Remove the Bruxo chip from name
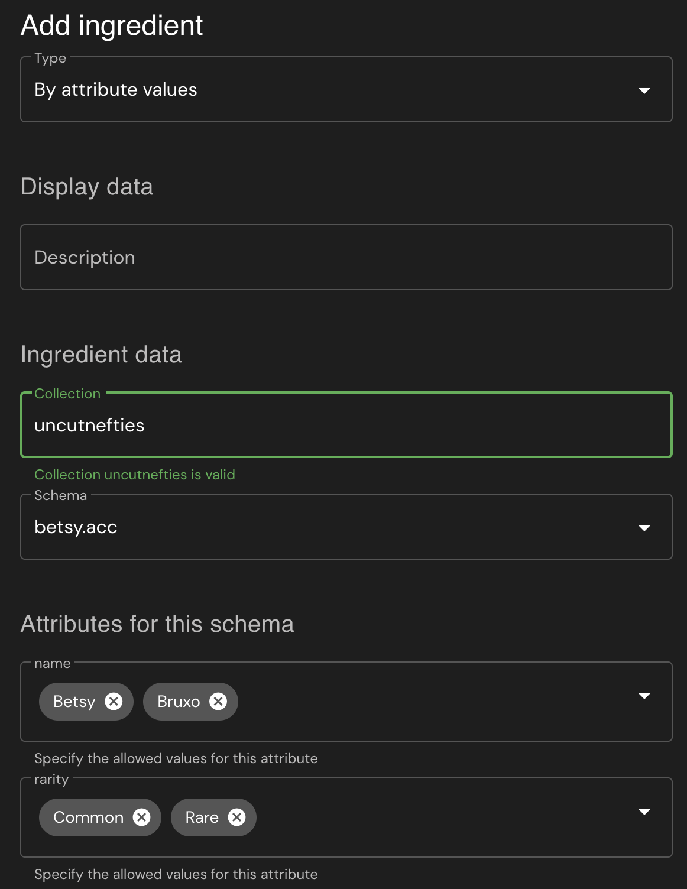The height and width of the screenshot is (889, 687). pyautogui.click(x=218, y=701)
